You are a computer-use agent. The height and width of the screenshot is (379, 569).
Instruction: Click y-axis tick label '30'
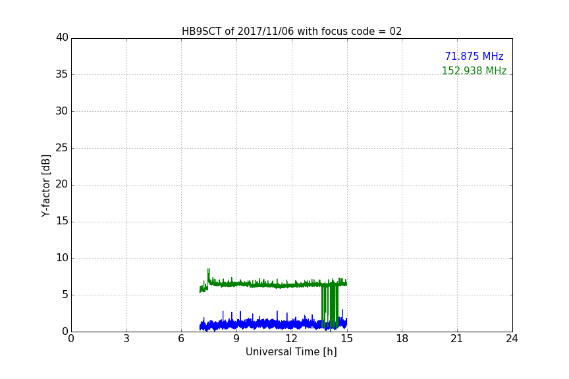pos(62,111)
